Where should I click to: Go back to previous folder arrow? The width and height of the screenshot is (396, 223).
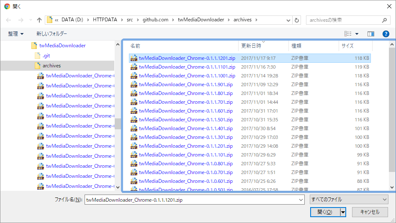[8, 20]
